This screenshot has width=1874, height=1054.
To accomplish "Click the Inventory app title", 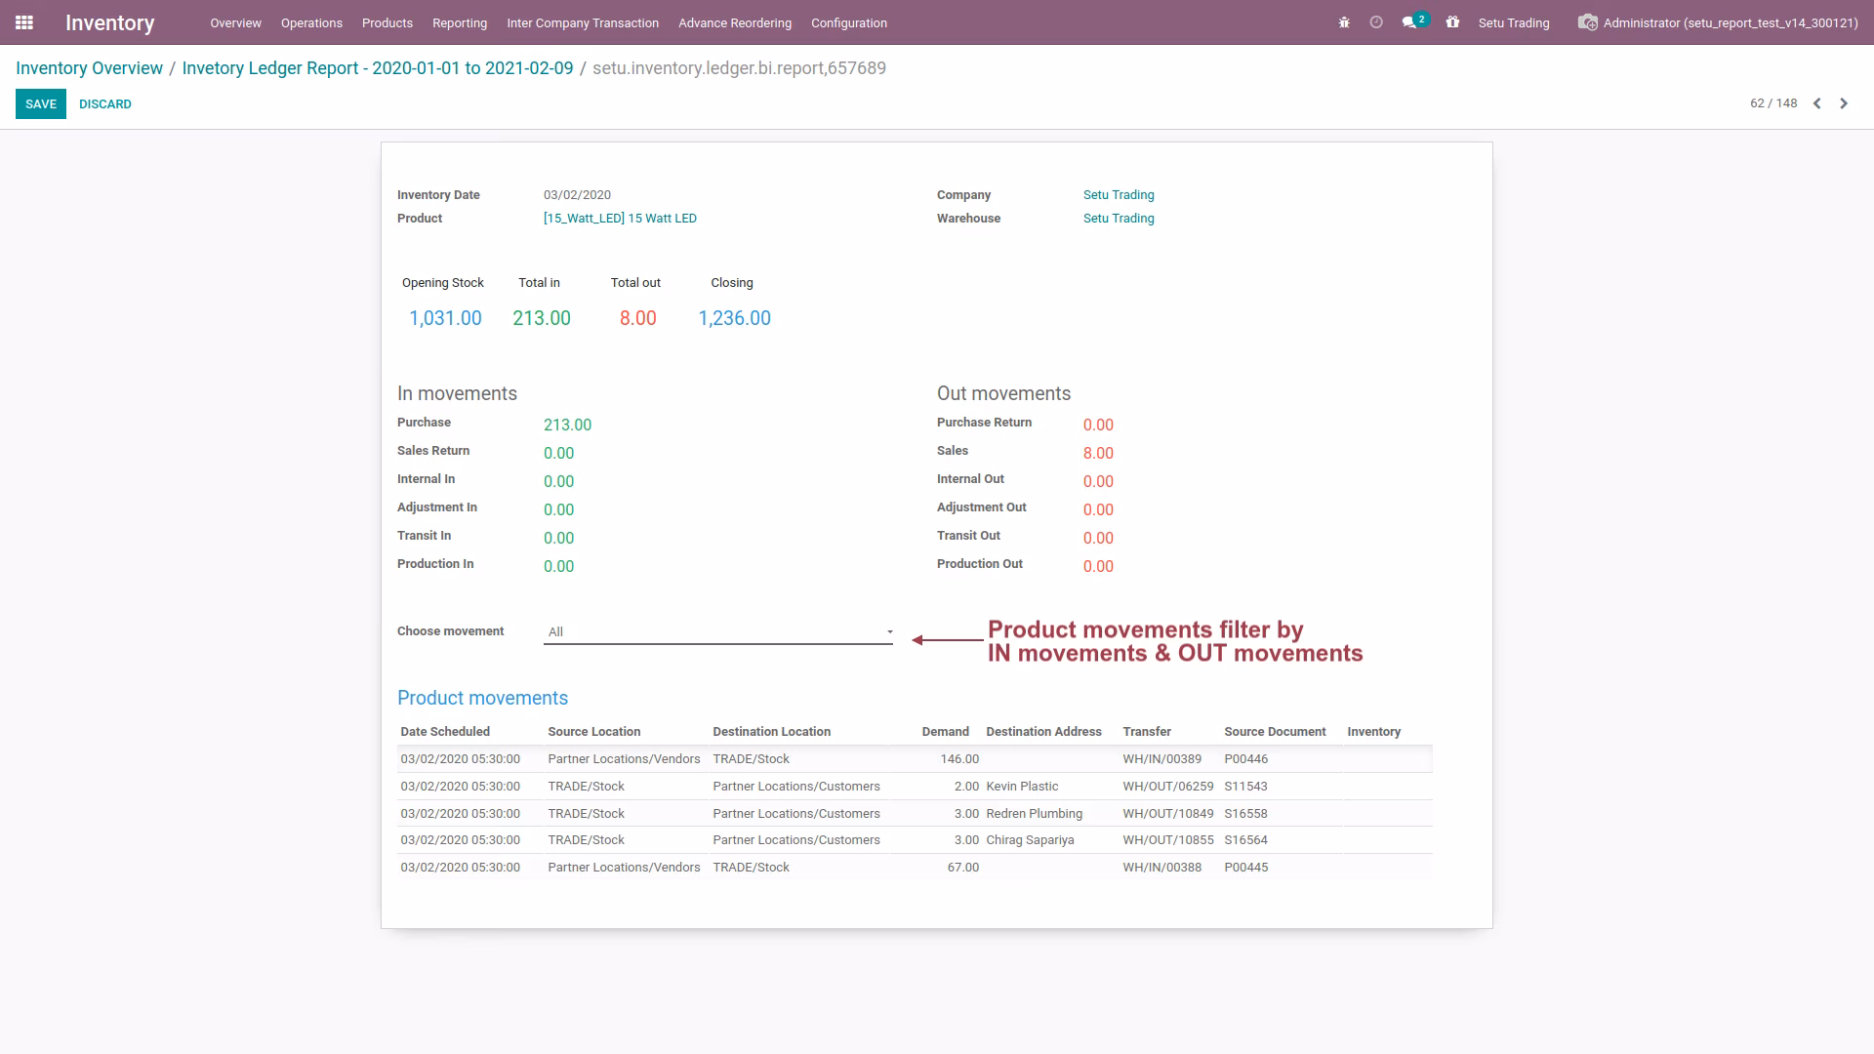I will coord(109,22).
